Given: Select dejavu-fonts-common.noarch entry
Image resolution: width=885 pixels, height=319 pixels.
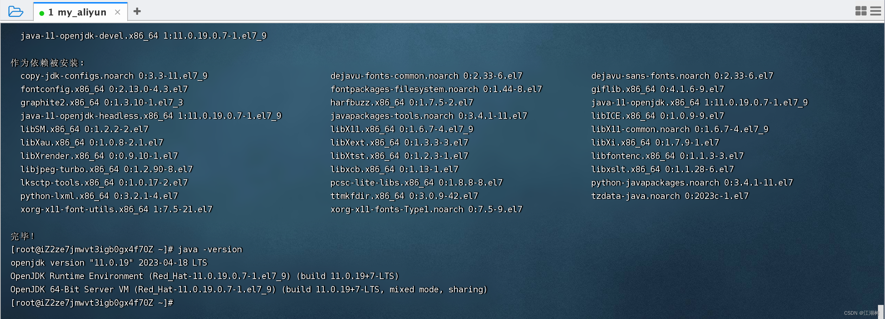Looking at the screenshot, I should 427,76.
